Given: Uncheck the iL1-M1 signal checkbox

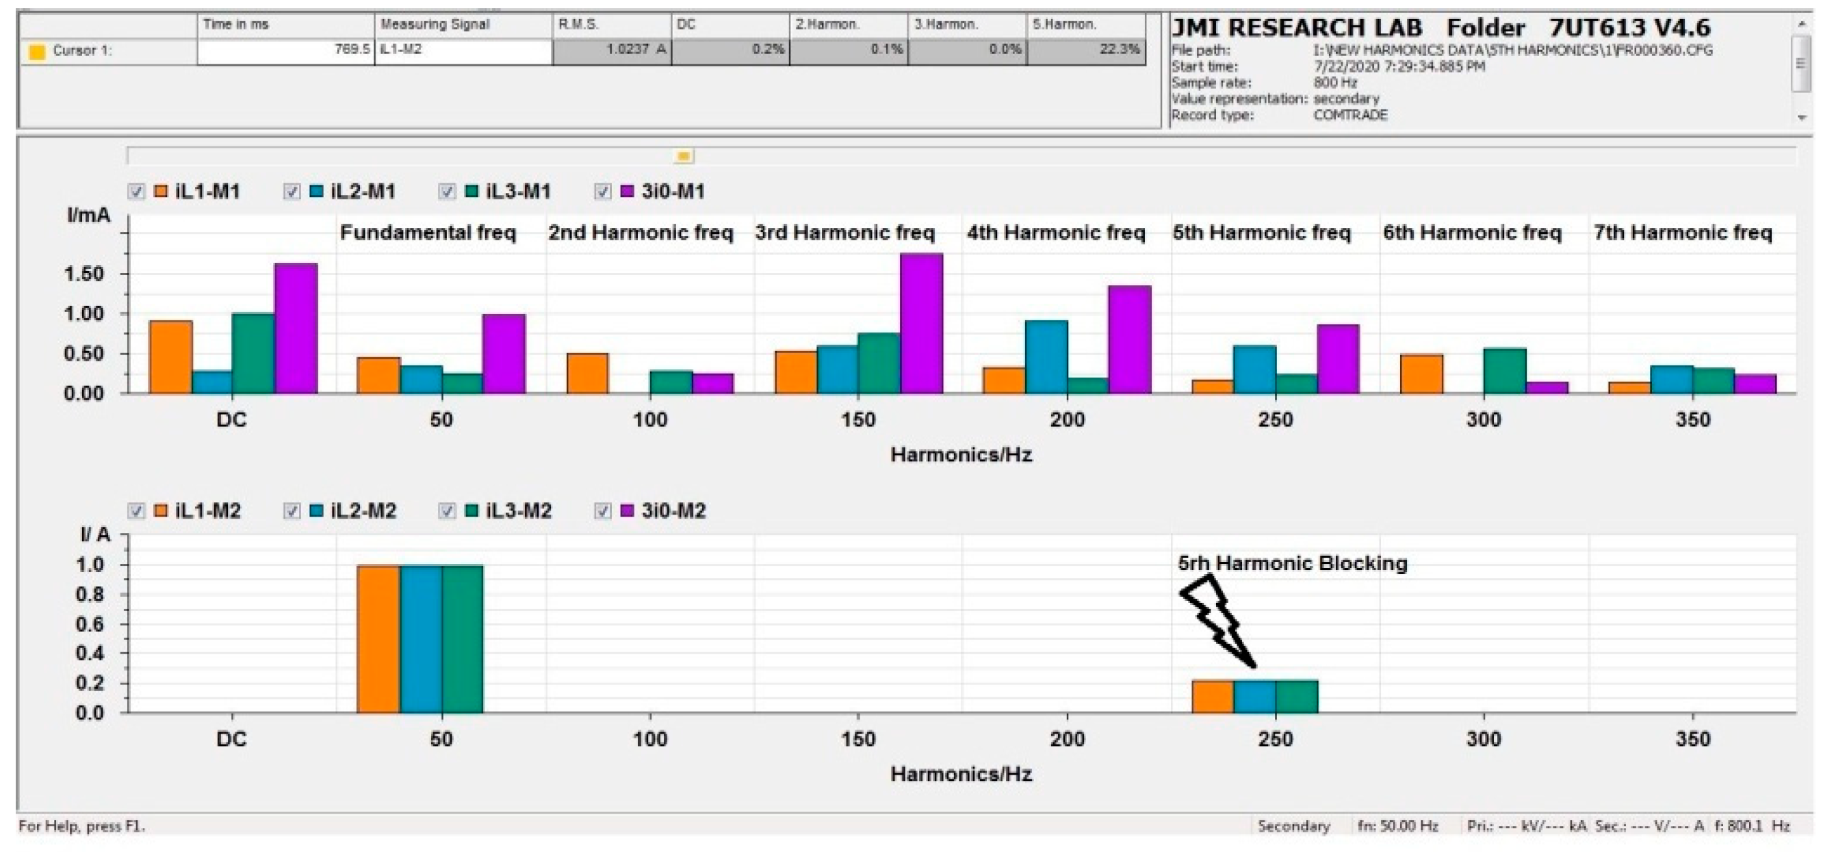Looking at the screenshot, I should 136,191.
